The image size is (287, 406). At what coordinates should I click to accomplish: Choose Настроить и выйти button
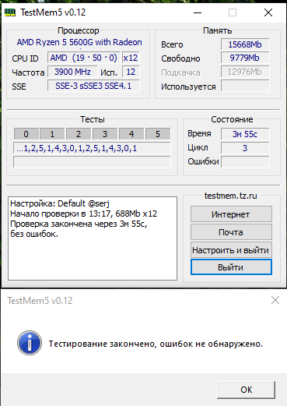click(231, 250)
